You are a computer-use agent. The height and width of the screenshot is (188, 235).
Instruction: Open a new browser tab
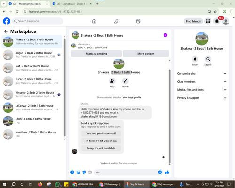[97, 4]
